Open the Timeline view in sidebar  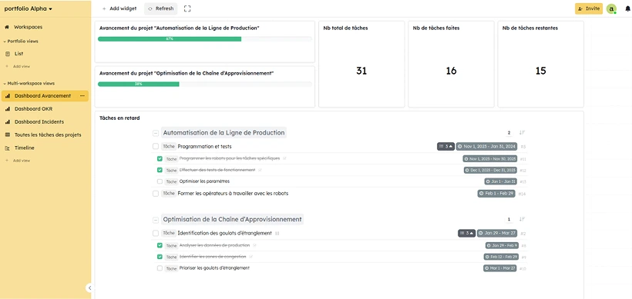[x=24, y=148]
